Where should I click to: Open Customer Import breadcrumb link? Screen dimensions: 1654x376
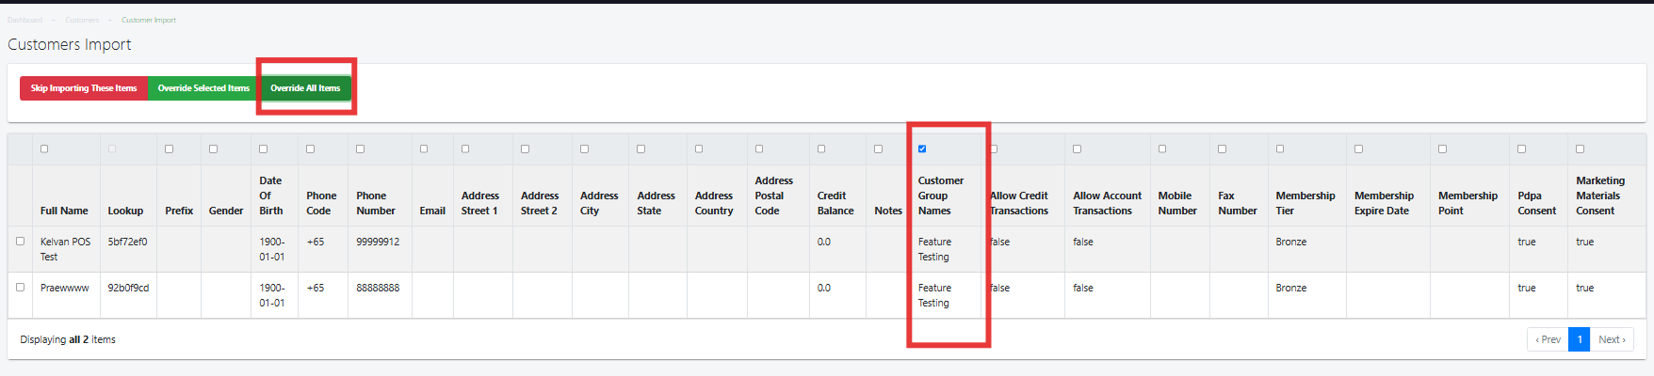coord(149,20)
